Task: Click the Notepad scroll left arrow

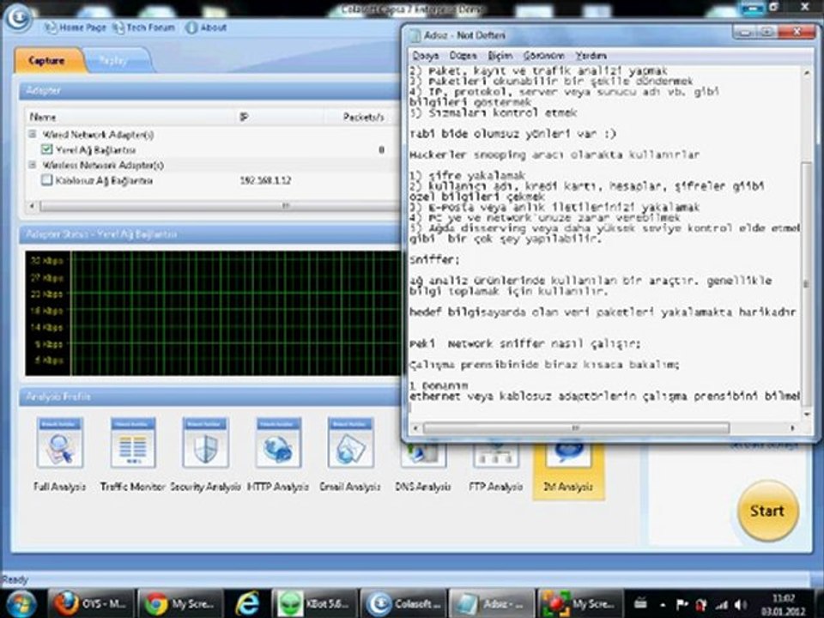Action: [x=415, y=428]
